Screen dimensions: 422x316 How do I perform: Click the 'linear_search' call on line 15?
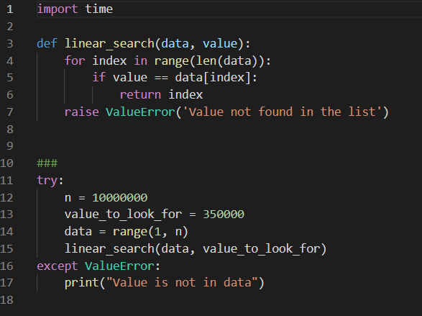pos(109,248)
